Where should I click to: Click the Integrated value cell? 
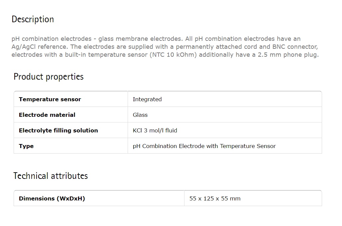point(225,99)
